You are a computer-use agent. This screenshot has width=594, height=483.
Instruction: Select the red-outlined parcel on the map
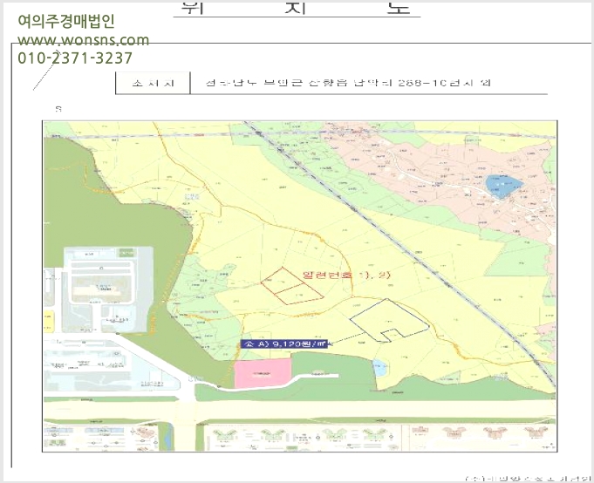coord(291,286)
